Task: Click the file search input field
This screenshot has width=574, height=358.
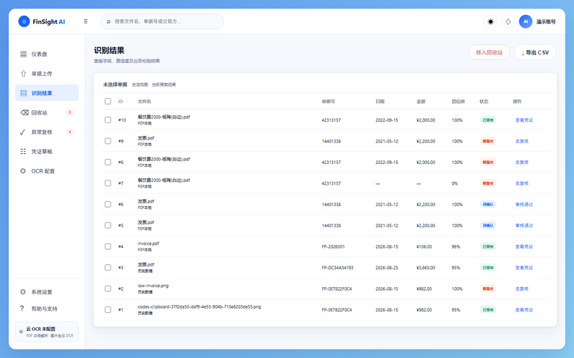Action: (162, 21)
